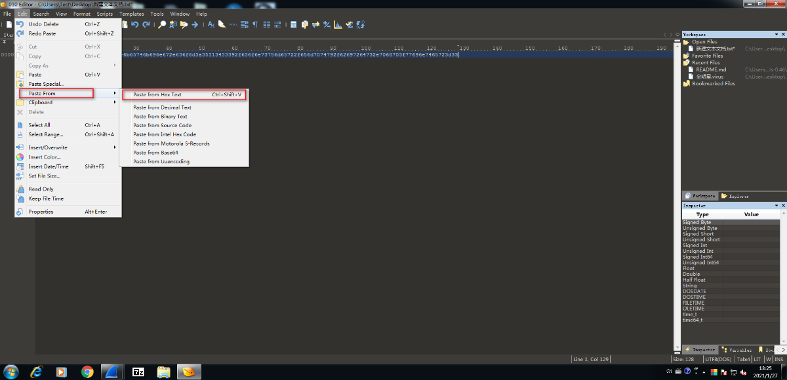The image size is (787, 380).
Task: Click Insert Date/Time menu entry
Action: pyautogui.click(x=69, y=166)
